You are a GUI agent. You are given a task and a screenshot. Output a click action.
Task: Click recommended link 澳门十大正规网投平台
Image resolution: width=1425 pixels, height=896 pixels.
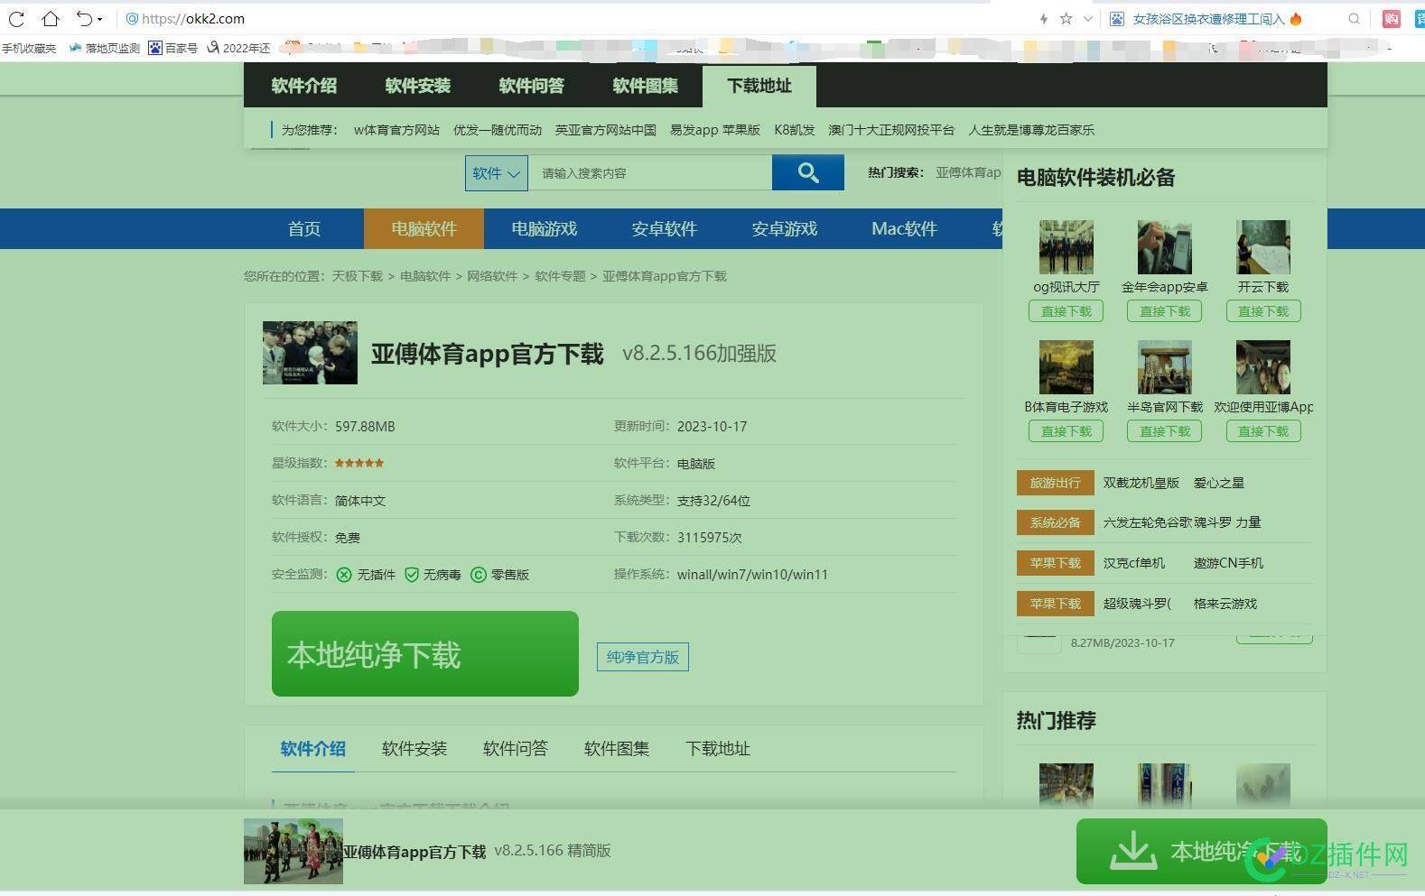click(x=891, y=130)
